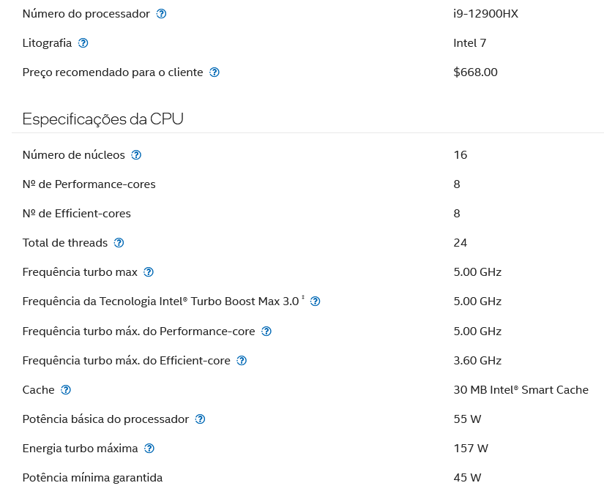
Task: Click the Nº de Performance-cores label
Action: click(89, 184)
